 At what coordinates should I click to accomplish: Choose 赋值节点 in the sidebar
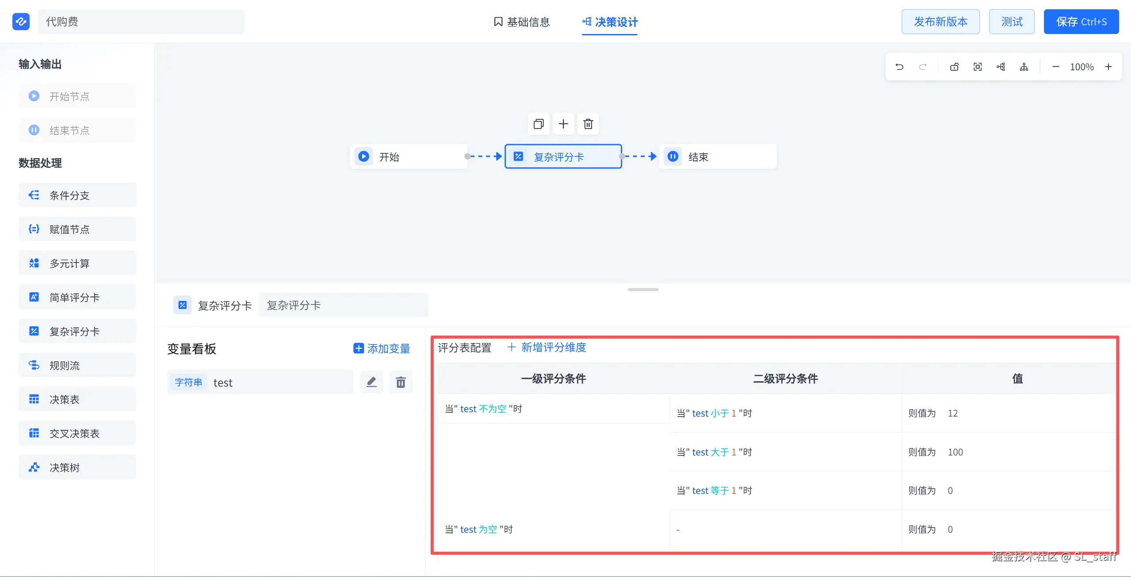[x=77, y=229]
